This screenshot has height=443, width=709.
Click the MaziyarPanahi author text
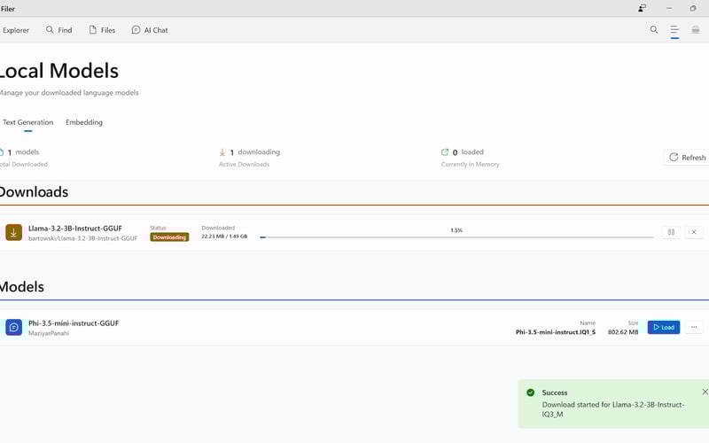[x=49, y=333]
